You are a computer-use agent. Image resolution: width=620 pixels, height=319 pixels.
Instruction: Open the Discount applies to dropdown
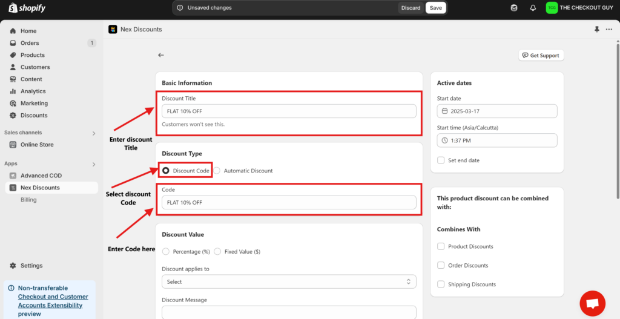289,282
